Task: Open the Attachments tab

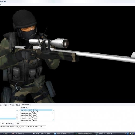Action: tap(25, 105)
